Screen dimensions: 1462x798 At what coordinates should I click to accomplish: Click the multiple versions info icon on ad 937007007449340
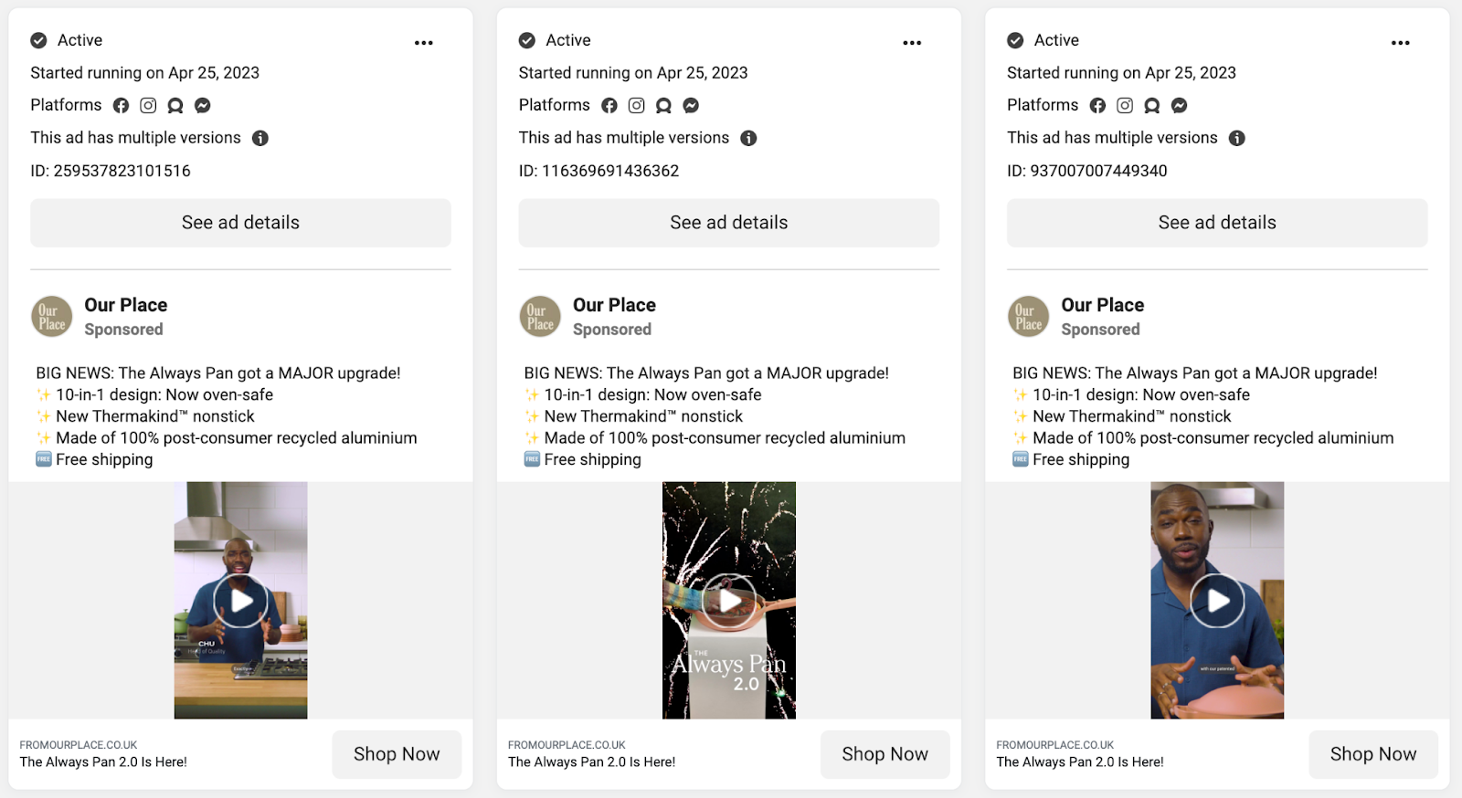tap(1237, 139)
